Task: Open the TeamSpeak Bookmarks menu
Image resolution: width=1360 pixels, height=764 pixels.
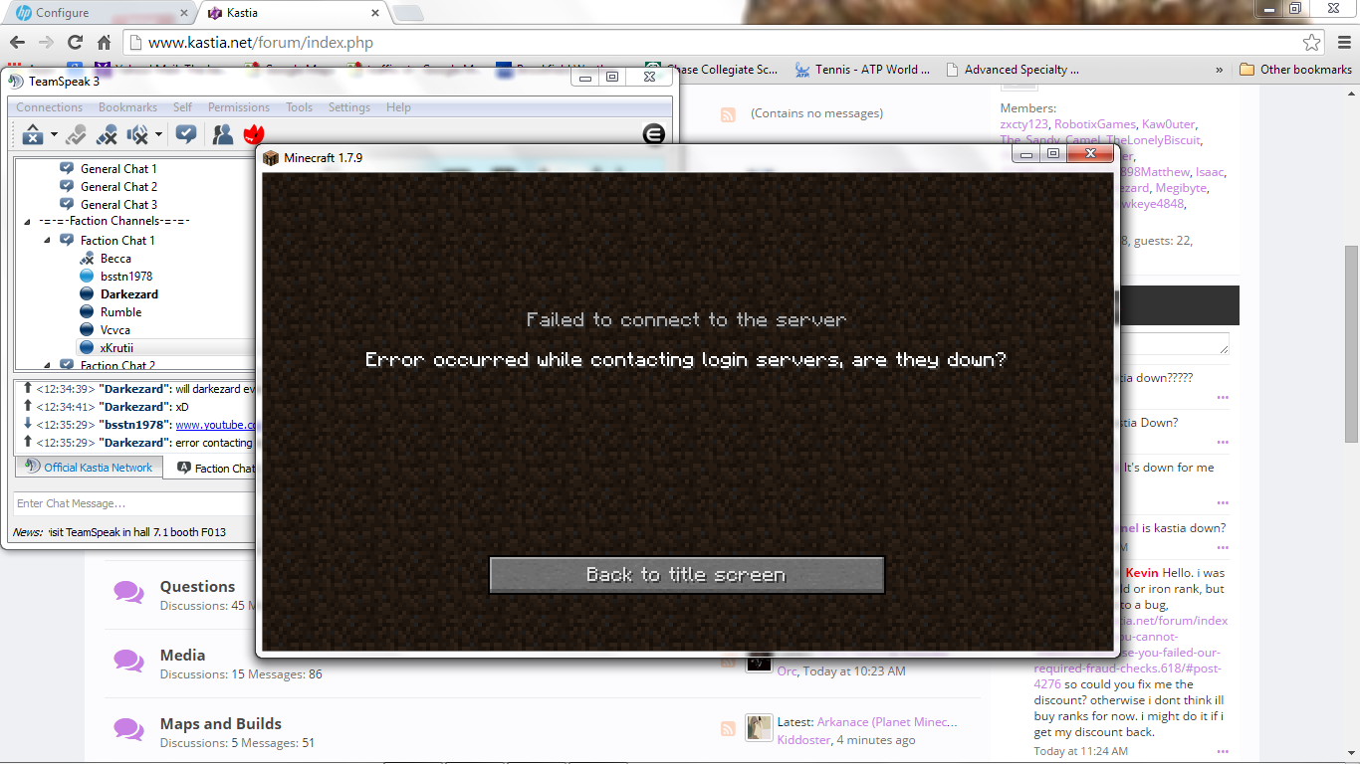Action: 127,107
